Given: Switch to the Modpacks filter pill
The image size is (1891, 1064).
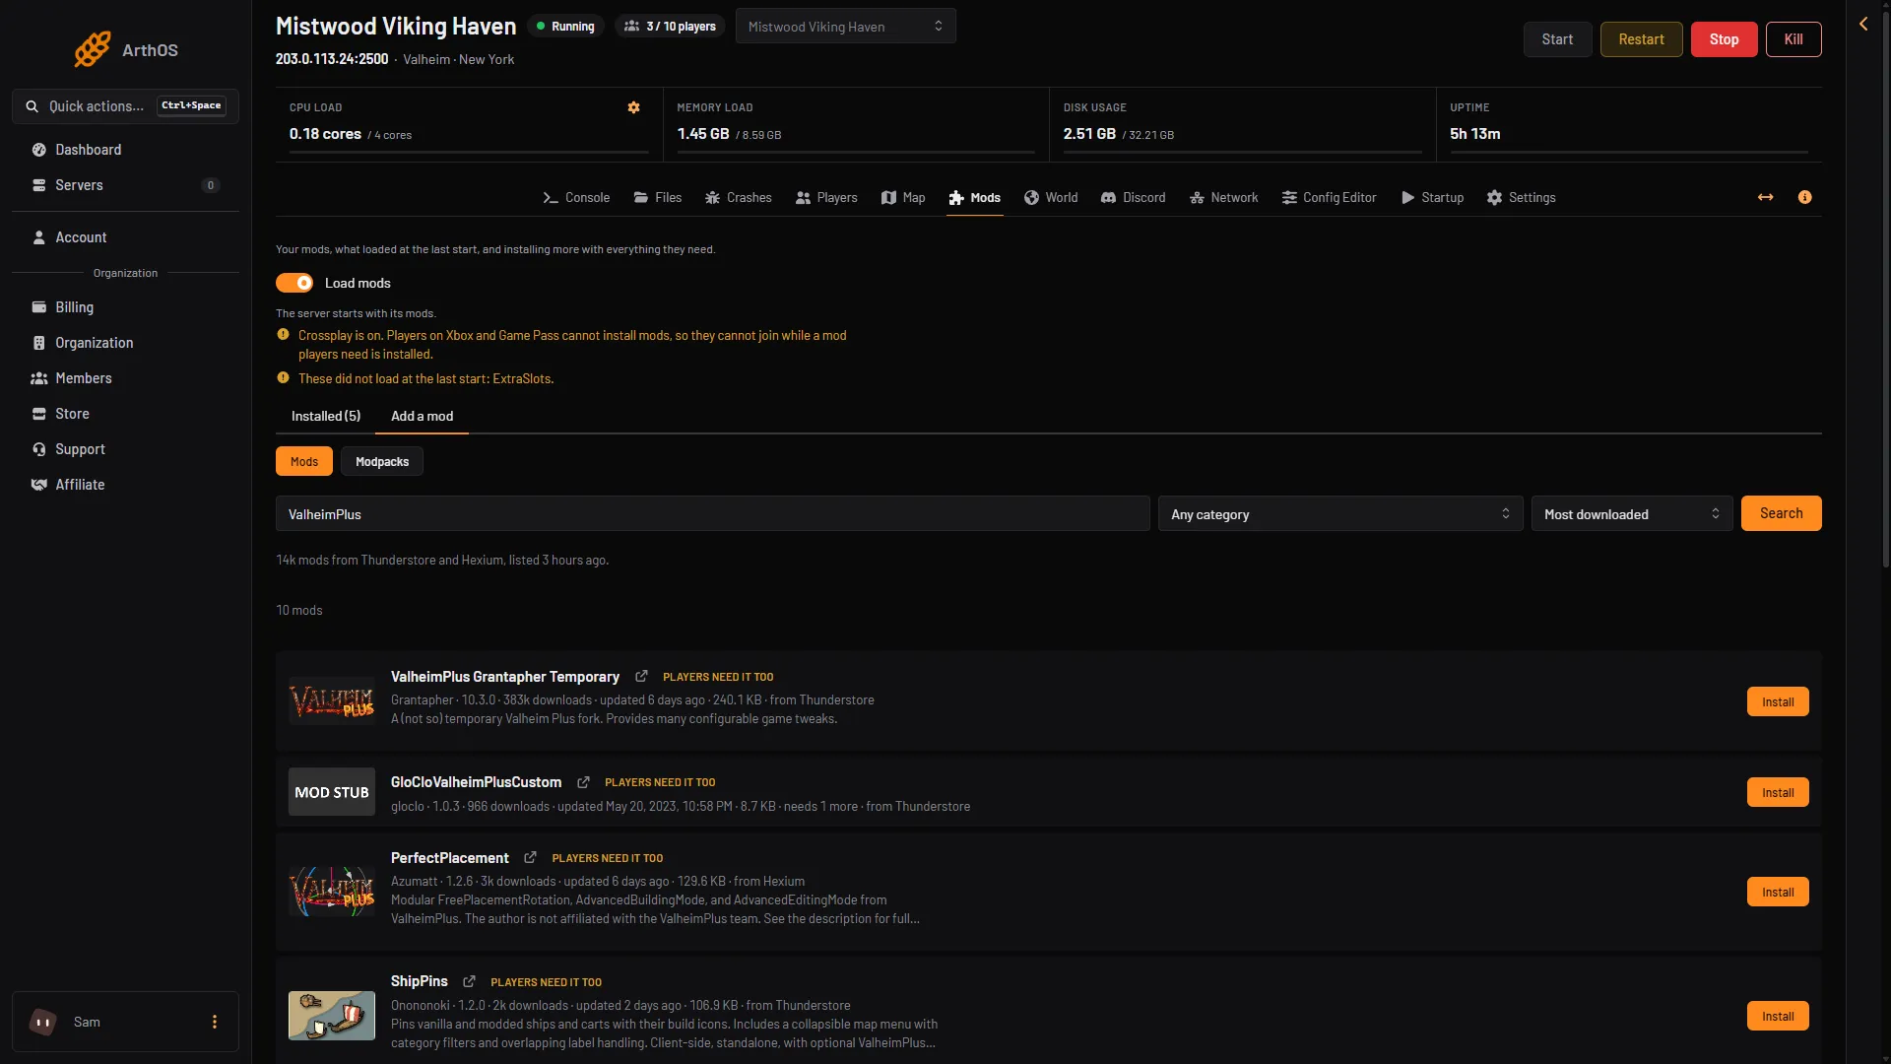Looking at the screenshot, I should click(x=382, y=462).
